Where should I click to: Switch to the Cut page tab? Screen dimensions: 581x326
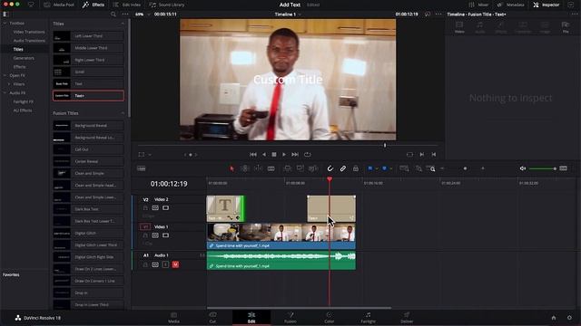[212, 318]
